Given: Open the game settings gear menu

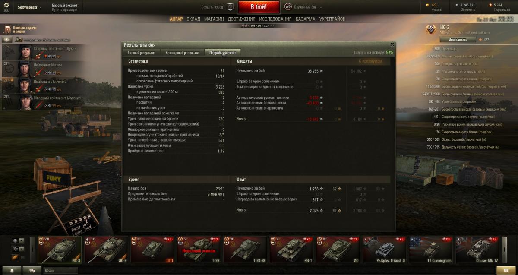Looking at the screenshot, I should (6, 5).
